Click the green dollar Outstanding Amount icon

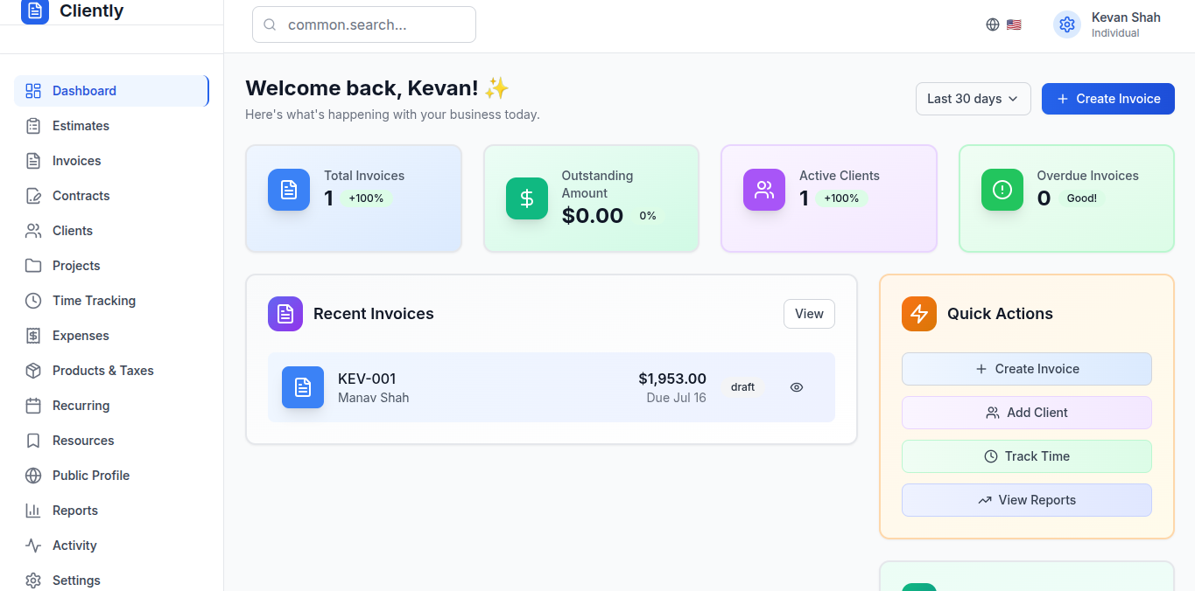point(527,198)
